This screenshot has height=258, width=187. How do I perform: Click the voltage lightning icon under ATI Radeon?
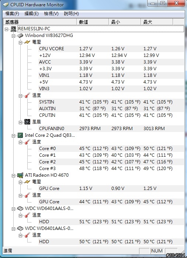click(x=27, y=182)
